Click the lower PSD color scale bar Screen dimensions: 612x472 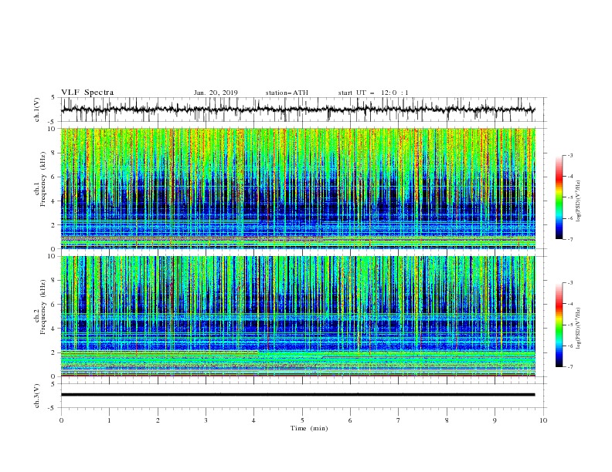[x=559, y=325]
